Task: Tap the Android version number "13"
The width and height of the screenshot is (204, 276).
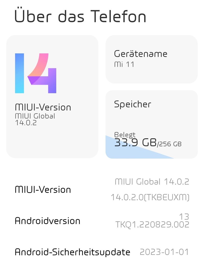Action: tap(184, 217)
